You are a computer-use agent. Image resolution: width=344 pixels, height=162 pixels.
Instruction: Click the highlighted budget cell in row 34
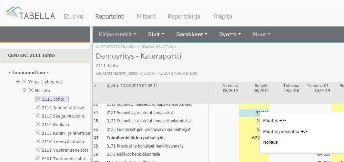tap(254, 113)
